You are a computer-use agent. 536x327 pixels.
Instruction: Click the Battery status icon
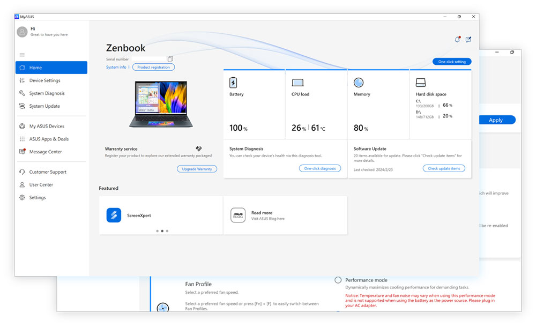(x=233, y=83)
